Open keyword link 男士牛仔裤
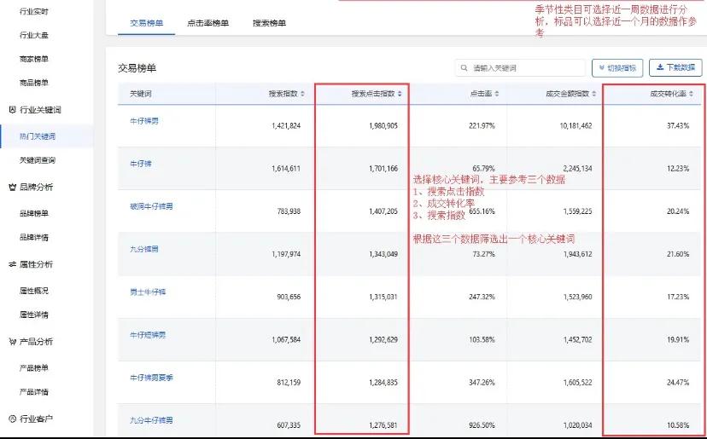The width and height of the screenshot is (707, 439). pyautogui.click(x=148, y=292)
